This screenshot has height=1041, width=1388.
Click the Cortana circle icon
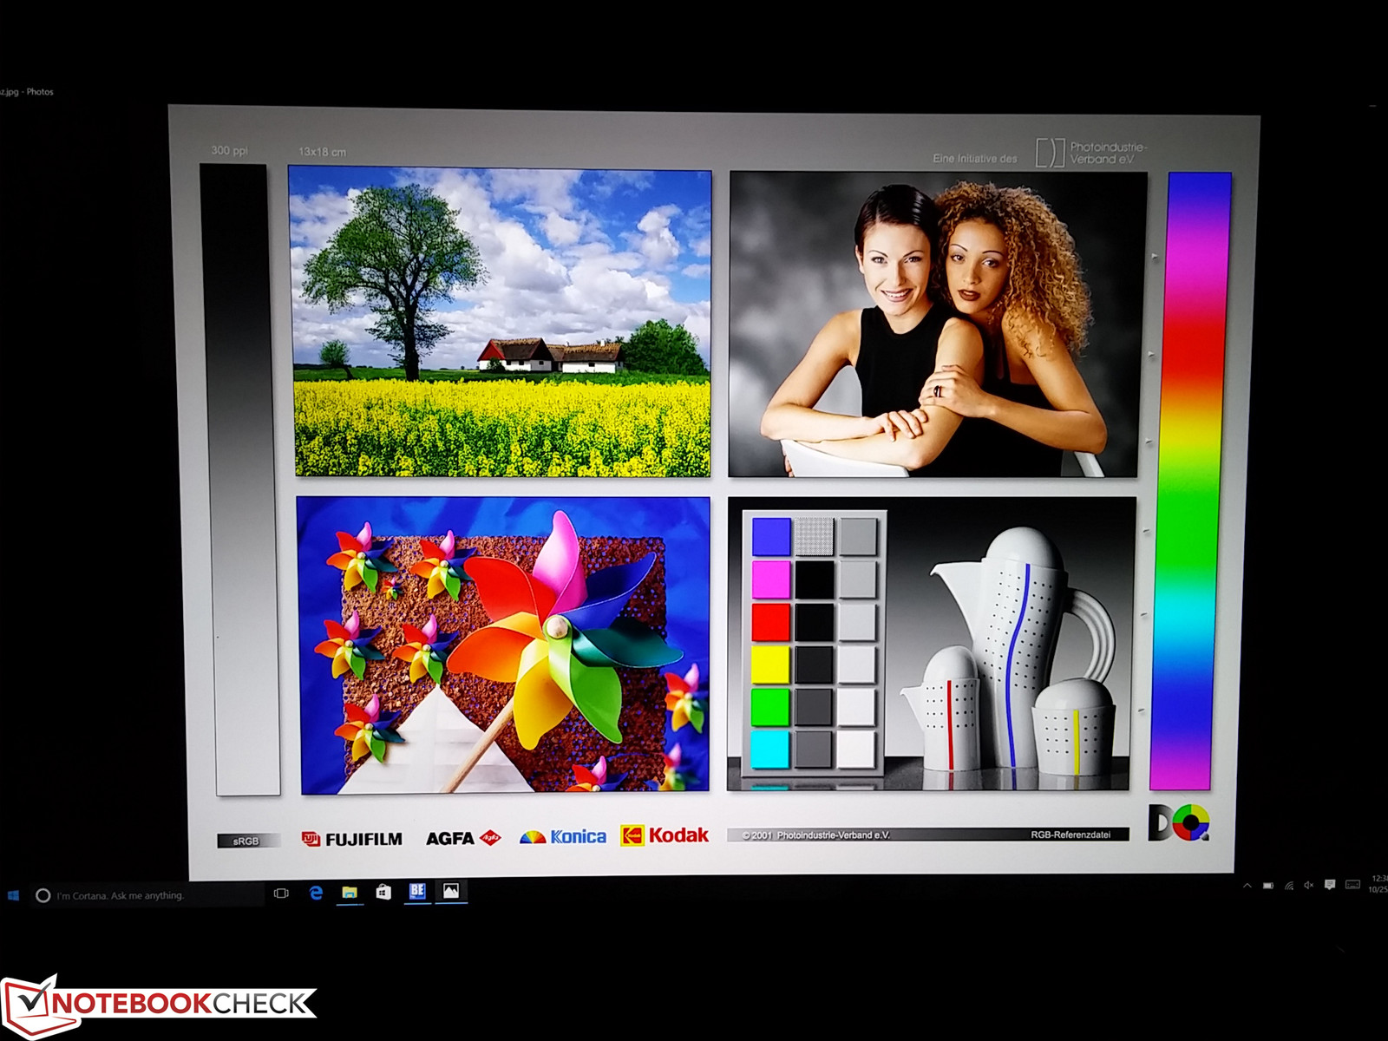click(43, 895)
